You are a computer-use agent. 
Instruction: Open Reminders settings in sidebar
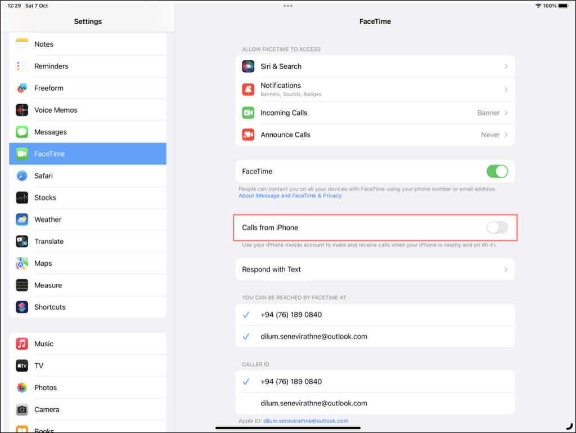tap(88, 66)
